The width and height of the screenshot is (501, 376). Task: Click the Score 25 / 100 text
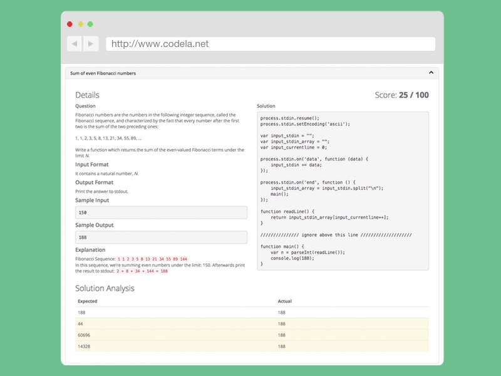coord(401,95)
